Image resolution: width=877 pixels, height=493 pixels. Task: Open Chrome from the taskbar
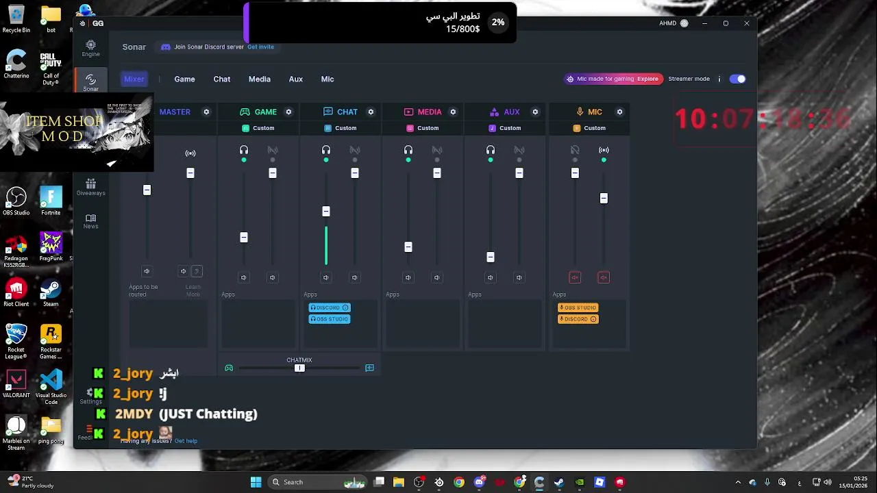(x=459, y=482)
